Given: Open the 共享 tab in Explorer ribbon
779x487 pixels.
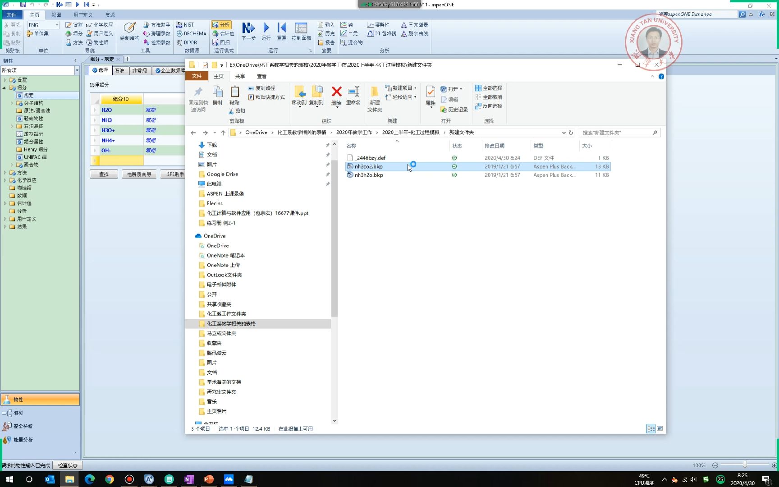Looking at the screenshot, I should (x=240, y=76).
